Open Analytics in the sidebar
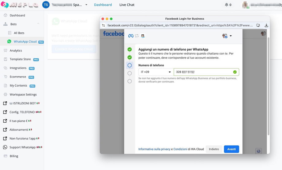 point(16,51)
